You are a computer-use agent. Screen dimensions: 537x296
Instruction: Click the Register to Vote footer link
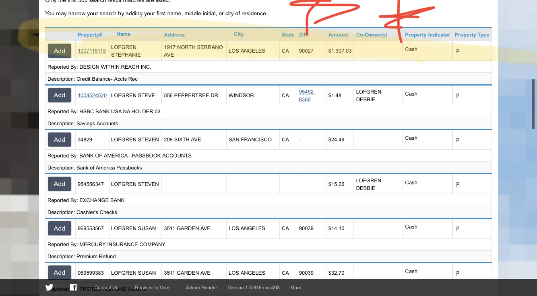tap(152, 288)
